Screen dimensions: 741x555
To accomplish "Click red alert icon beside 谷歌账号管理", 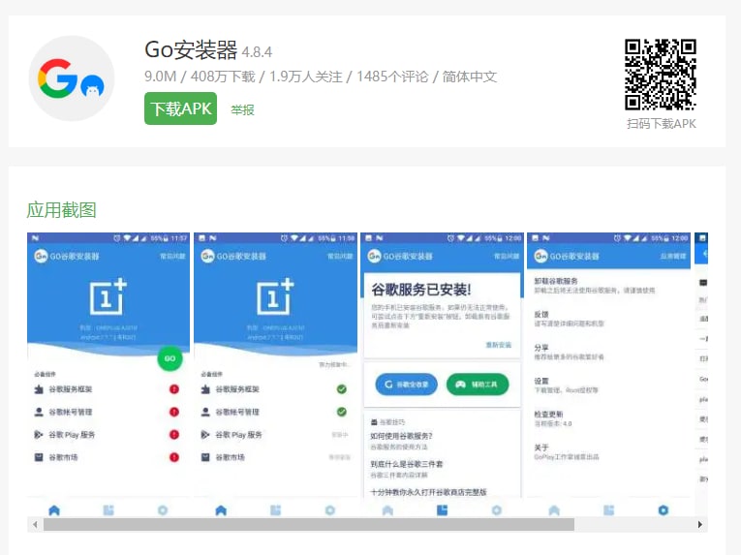I will coord(174,412).
